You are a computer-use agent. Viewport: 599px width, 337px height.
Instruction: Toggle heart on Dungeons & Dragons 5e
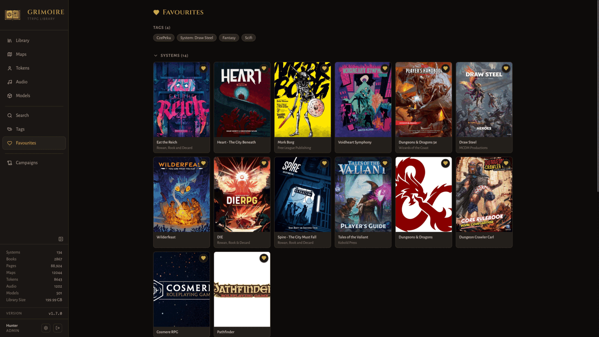446,69
